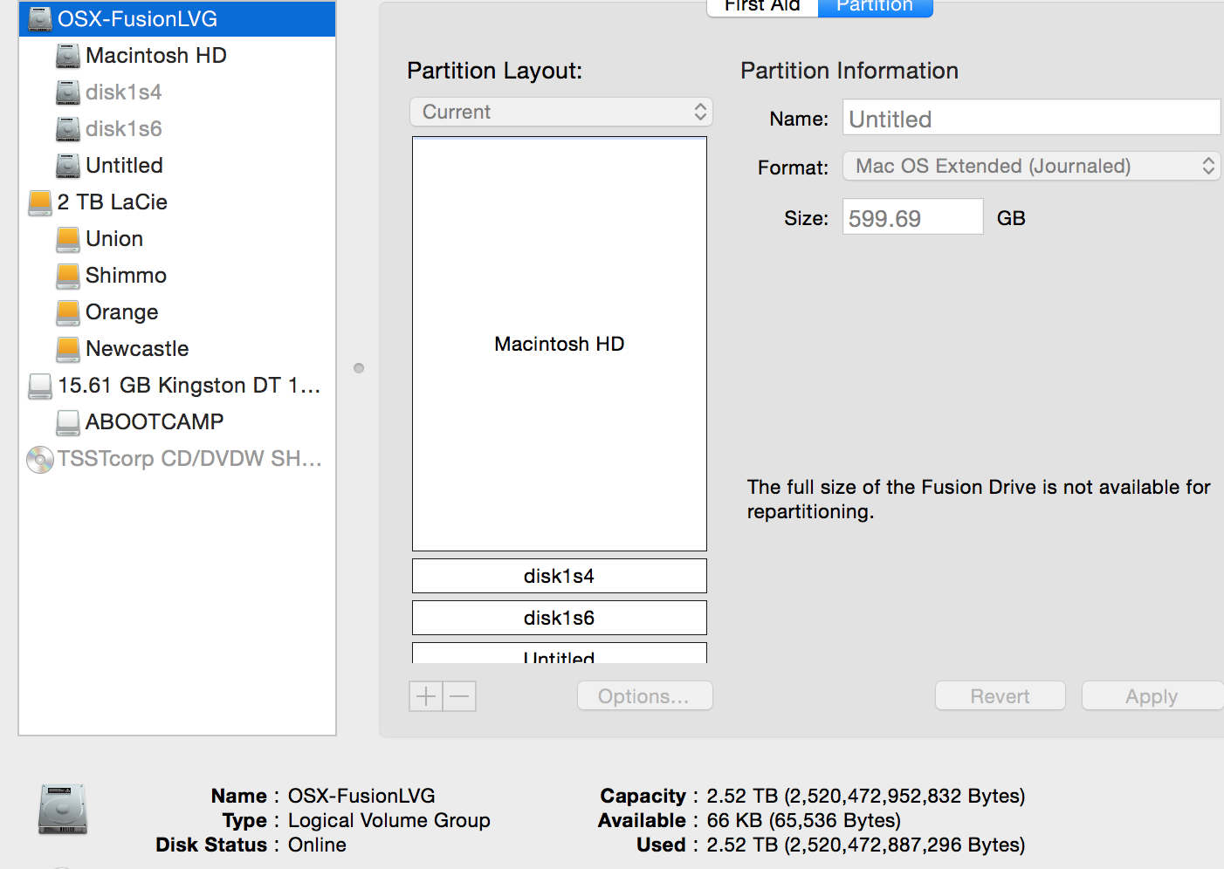Select the Shimmo volume icon
This screenshot has width=1224, height=869.
68,276
